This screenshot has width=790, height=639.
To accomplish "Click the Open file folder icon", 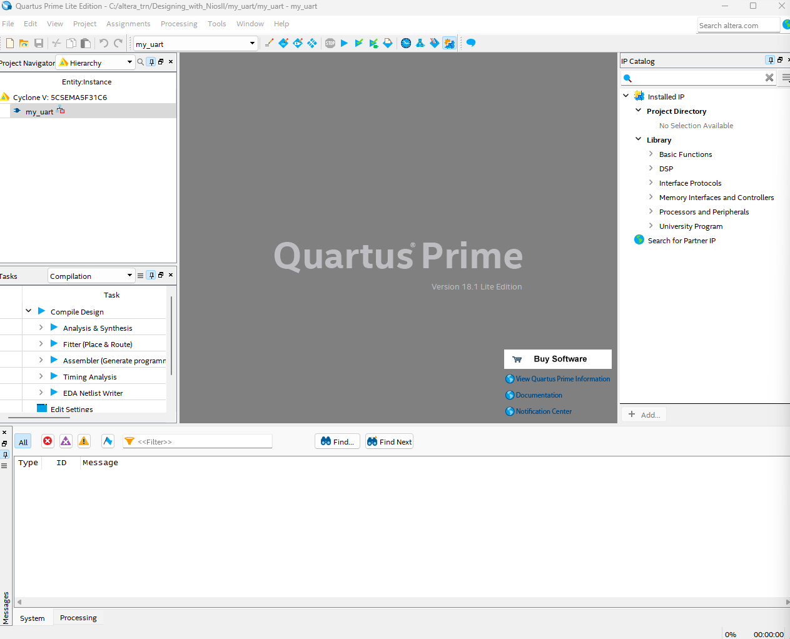I will pyautogui.click(x=24, y=43).
